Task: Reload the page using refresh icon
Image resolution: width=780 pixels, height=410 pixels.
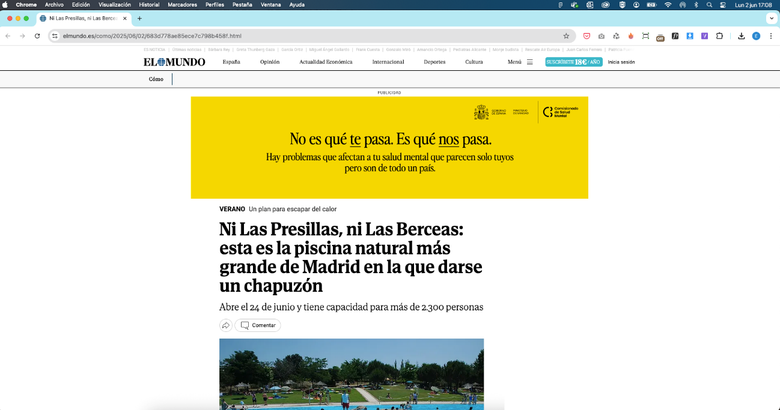Action: click(x=37, y=36)
